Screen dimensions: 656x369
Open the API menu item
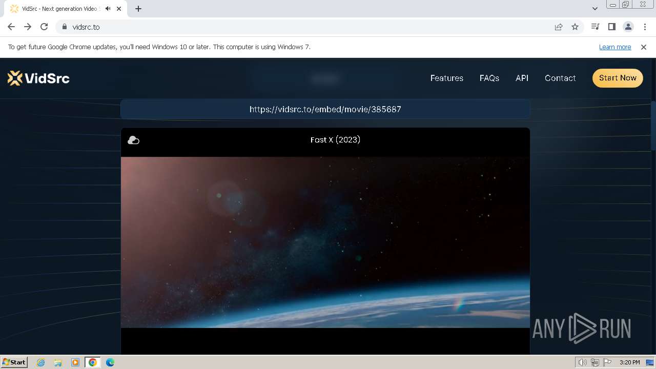[522, 78]
